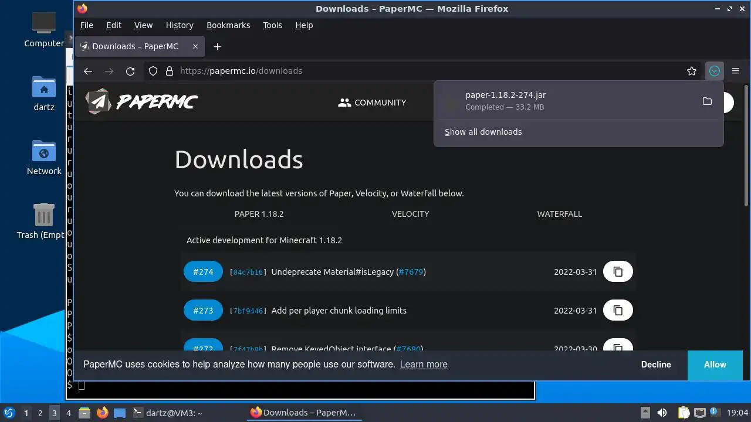Open the View menu
This screenshot has width=751, height=422.
[x=143, y=25]
